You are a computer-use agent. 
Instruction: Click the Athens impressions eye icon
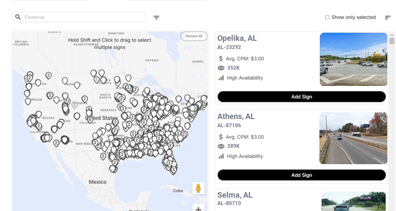[x=221, y=146]
